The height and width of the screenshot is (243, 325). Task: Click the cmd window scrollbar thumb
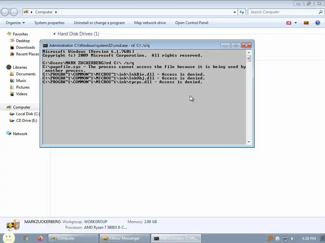249,59
